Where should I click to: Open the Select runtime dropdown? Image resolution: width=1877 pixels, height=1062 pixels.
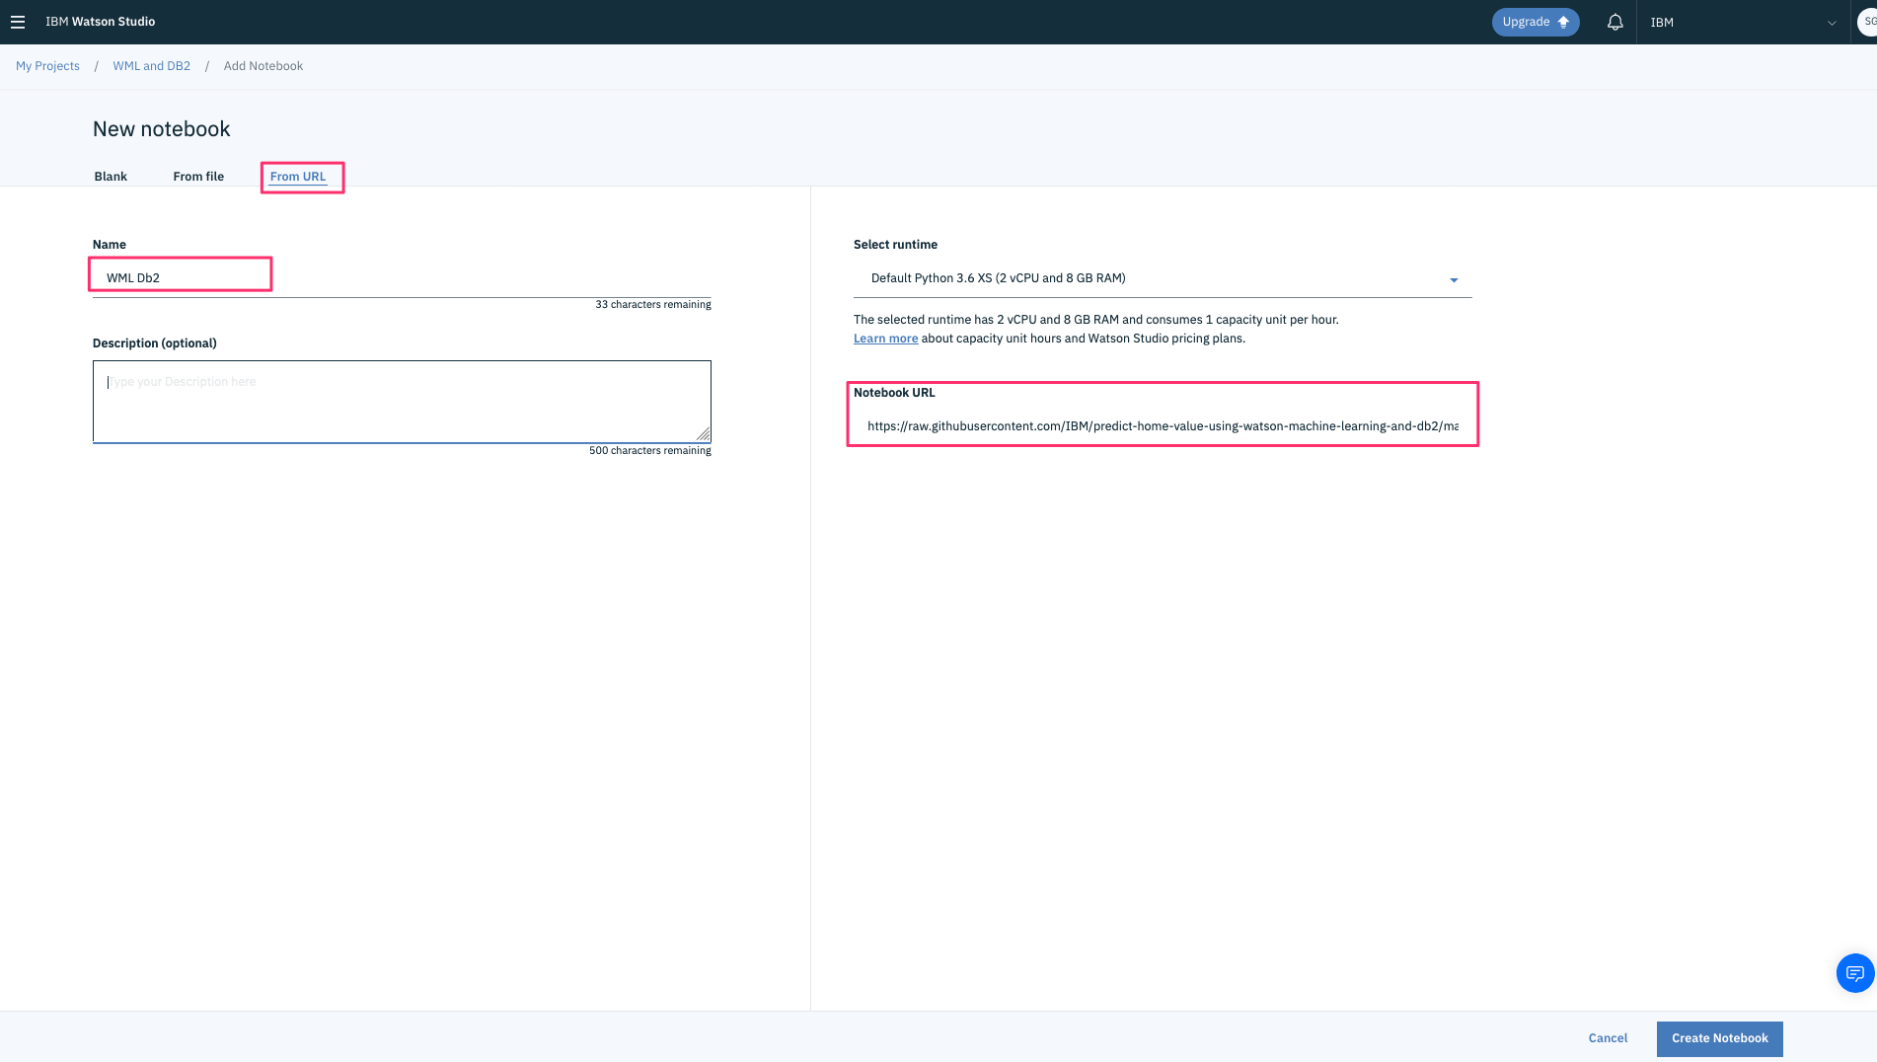tap(1163, 278)
